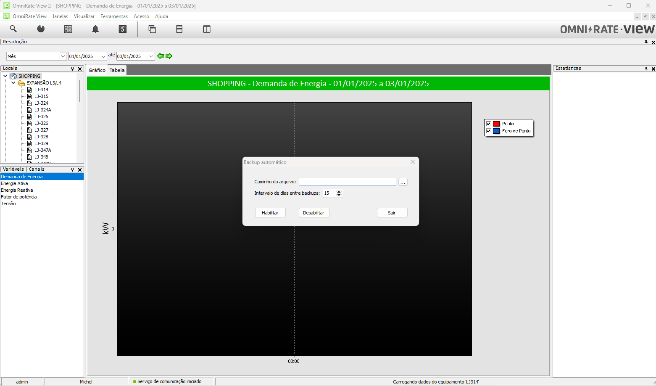Open the Acesso menu
The width and height of the screenshot is (656, 386).
141,16
